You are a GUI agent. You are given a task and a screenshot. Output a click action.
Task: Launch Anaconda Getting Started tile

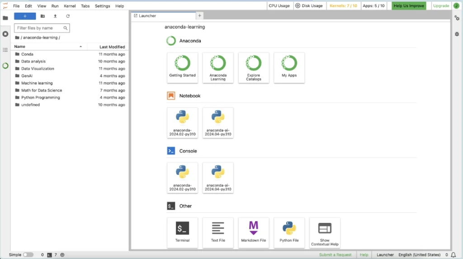182,68
